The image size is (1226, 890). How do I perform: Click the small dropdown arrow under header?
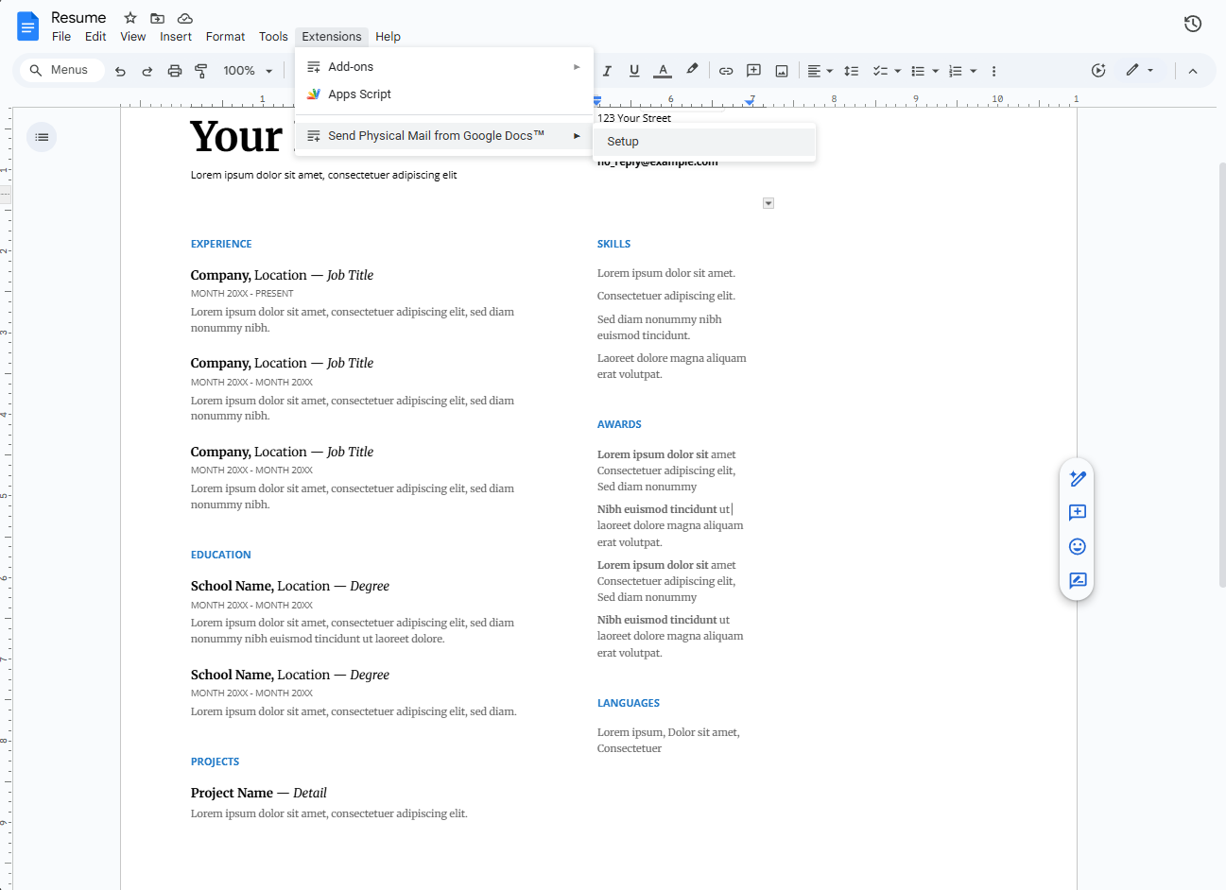(768, 203)
